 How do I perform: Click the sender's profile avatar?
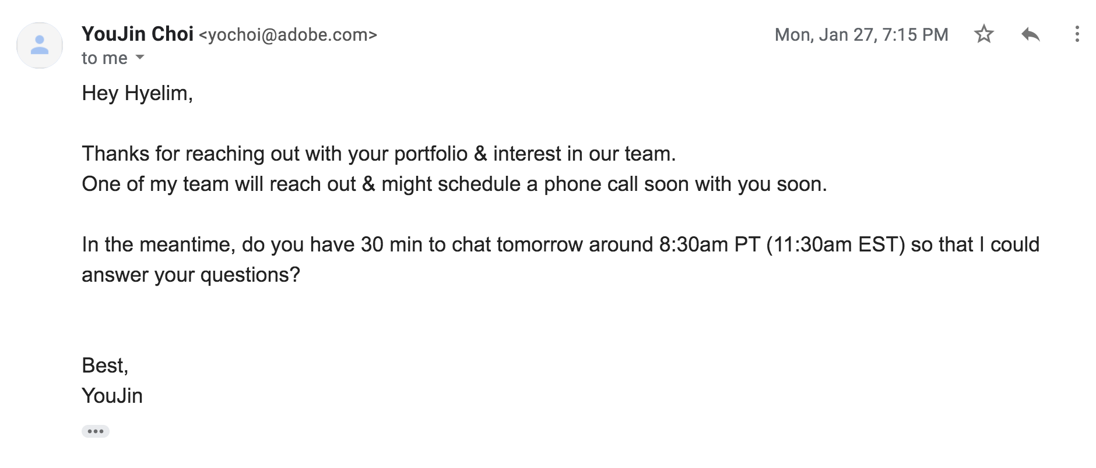coord(40,45)
